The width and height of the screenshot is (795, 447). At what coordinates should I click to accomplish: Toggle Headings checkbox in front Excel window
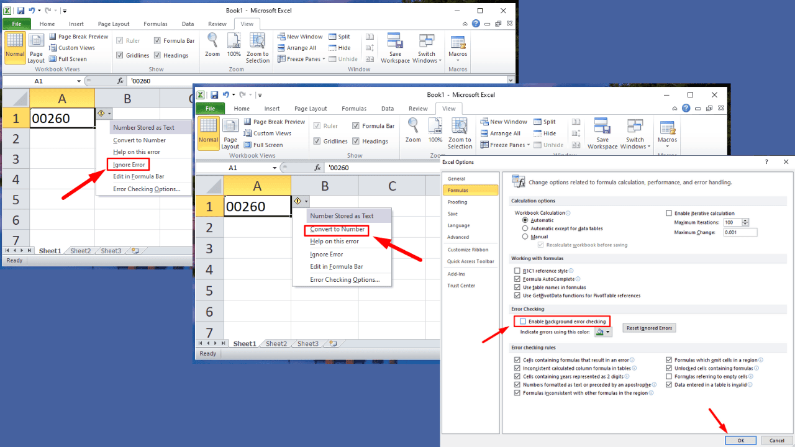(356, 141)
